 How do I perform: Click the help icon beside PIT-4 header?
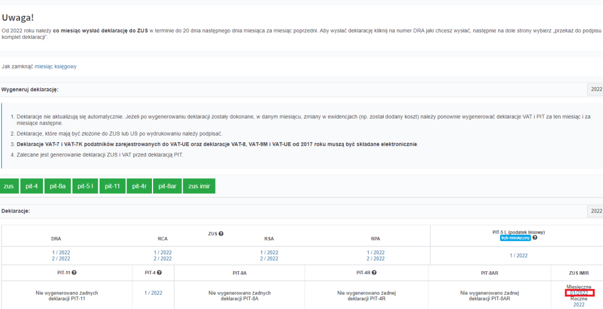[159, 272]
